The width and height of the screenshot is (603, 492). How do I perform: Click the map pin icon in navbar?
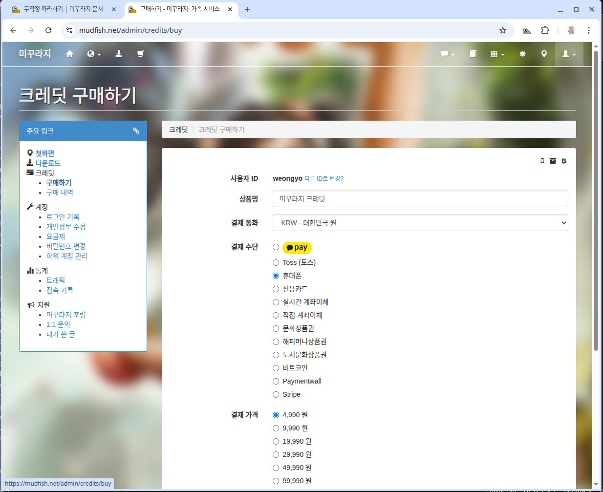[x=544, y=54]
